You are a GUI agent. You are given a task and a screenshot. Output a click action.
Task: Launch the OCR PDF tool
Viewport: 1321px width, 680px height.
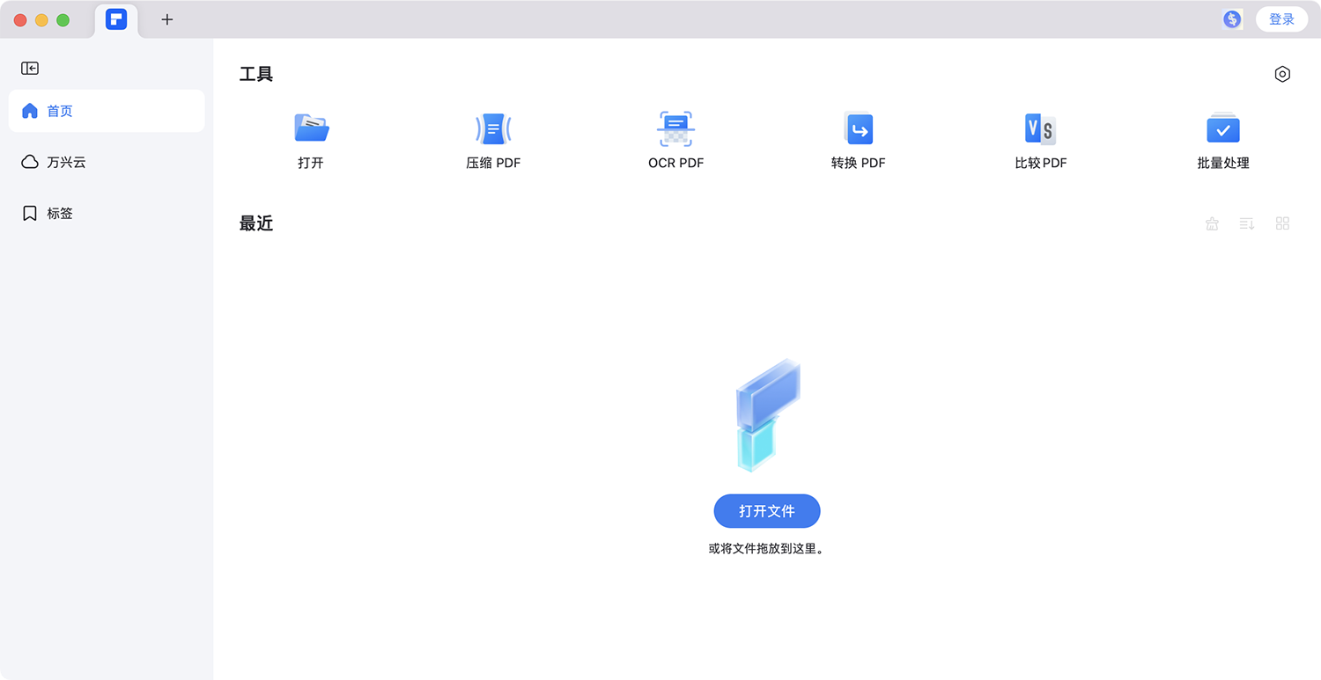tap(676, 128)
